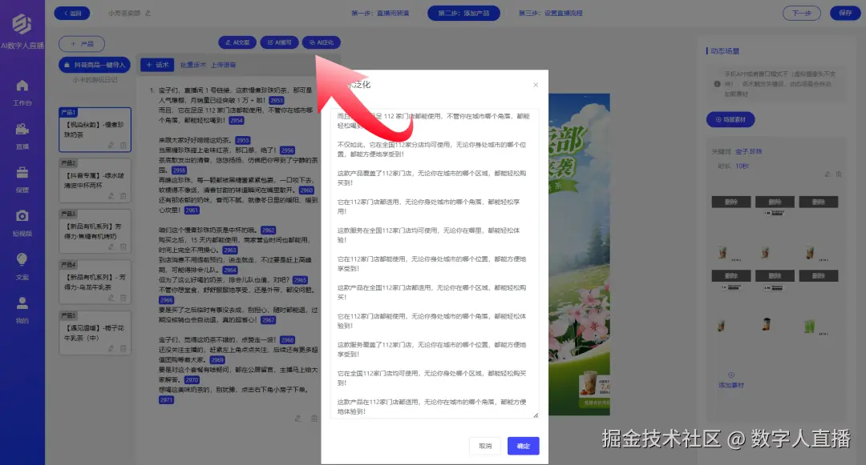This screenshot has width=866, height=465.
Task: Click the 返回 back button
Action: (72, 14)
